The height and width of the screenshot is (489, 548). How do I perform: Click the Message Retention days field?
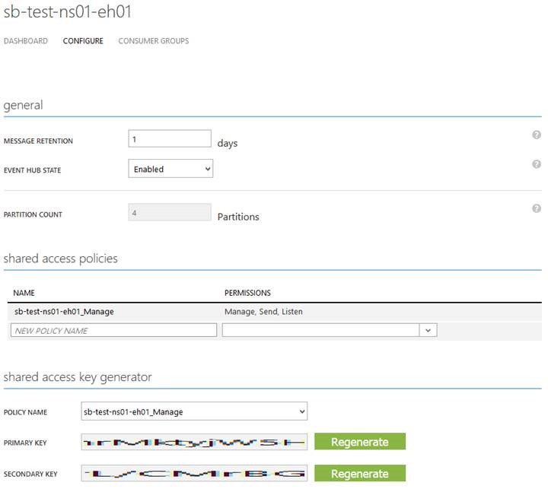169,139
